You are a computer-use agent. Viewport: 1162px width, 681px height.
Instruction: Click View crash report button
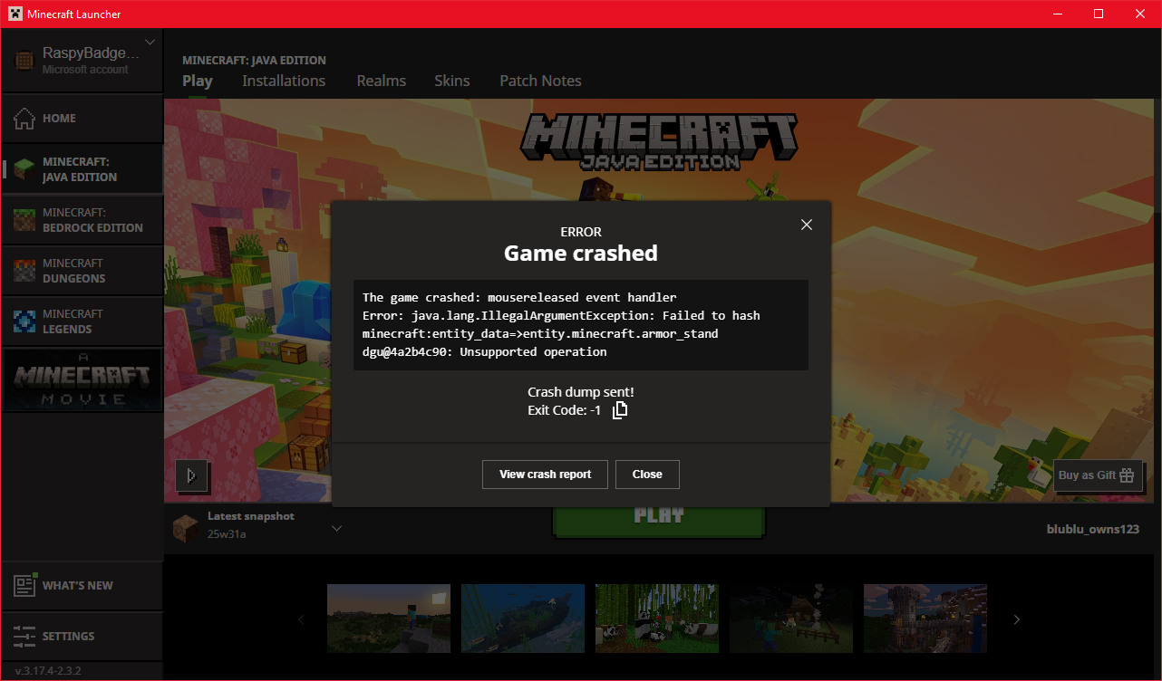(x=545, y=475)
